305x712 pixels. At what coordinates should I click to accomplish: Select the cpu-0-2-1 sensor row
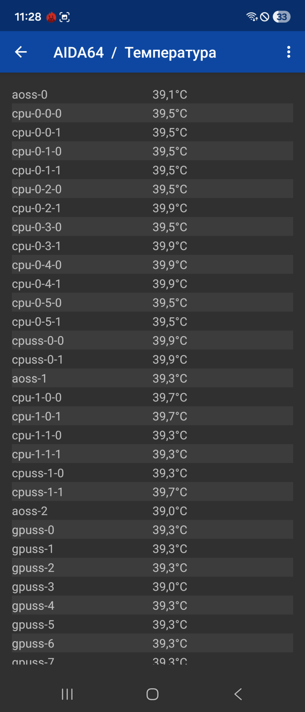(152, 208)
